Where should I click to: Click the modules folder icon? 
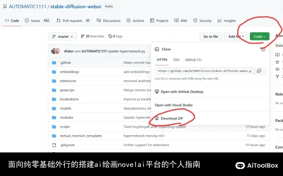coord(54,117)
